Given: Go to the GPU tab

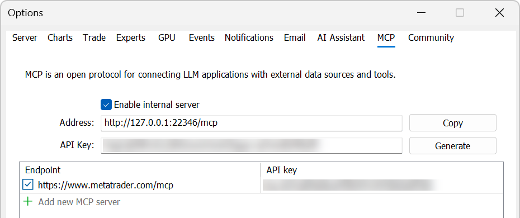Looking at the screenshot, I should pos(167,38).
